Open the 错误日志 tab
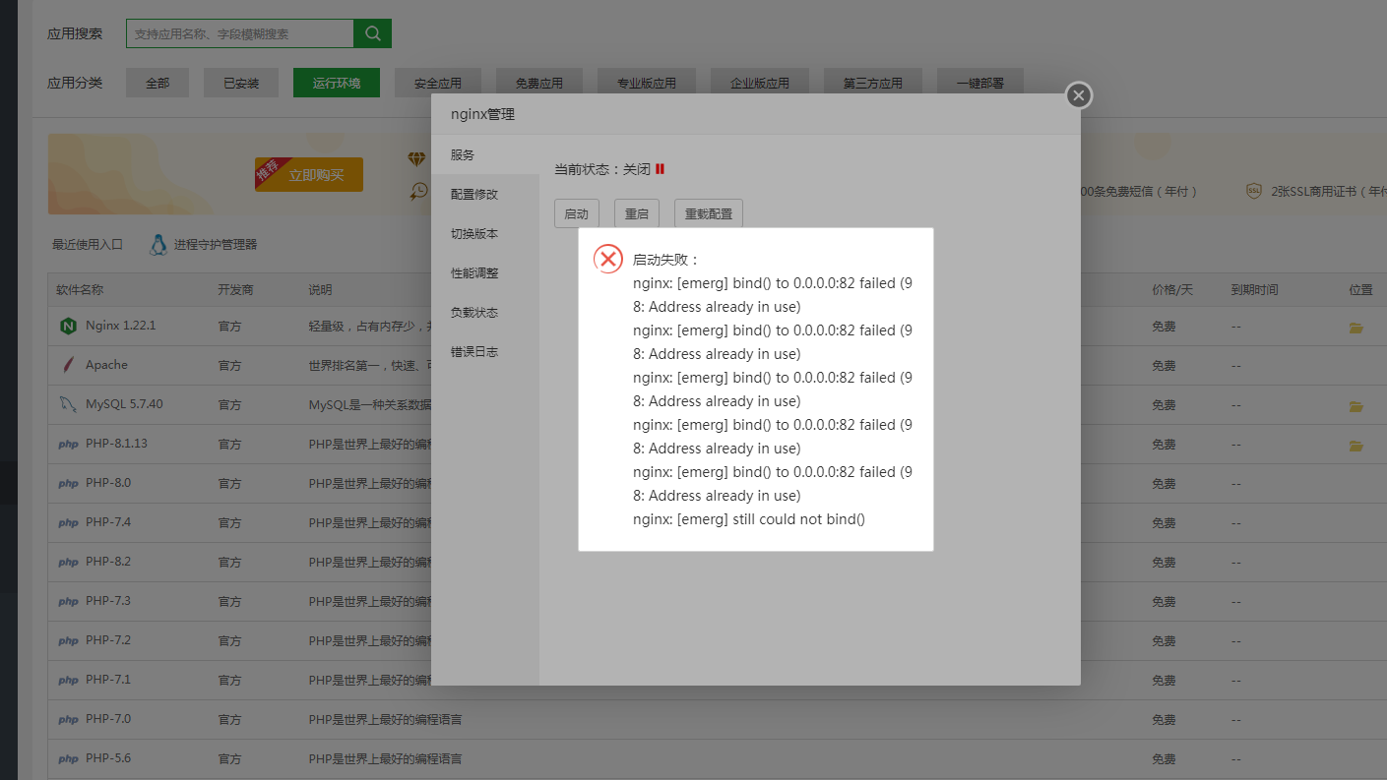 pos(485,352)
